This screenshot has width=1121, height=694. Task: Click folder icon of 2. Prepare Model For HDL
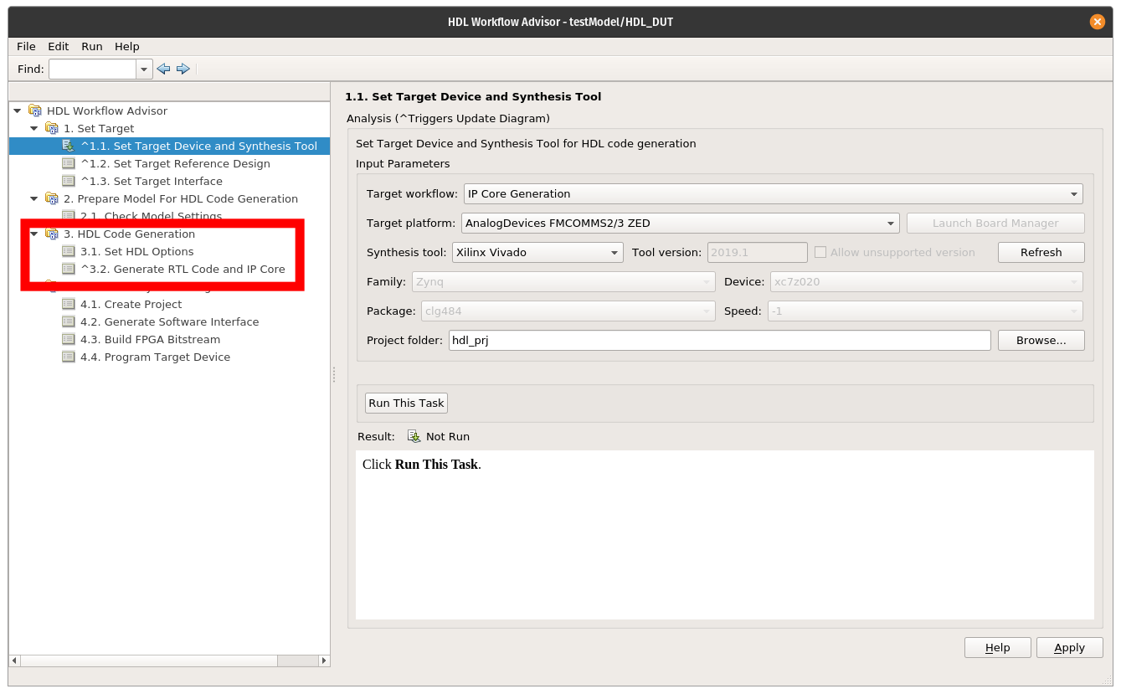pos(52,198)
